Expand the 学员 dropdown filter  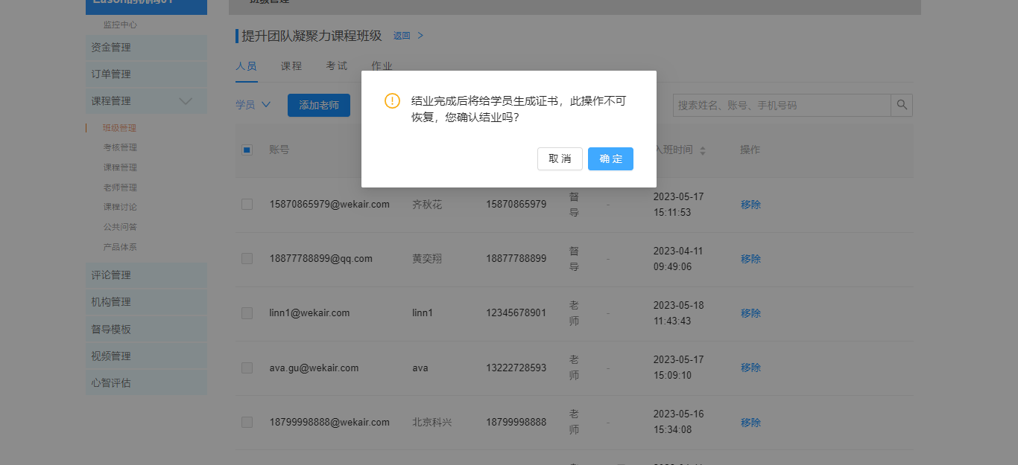(253, 105)
